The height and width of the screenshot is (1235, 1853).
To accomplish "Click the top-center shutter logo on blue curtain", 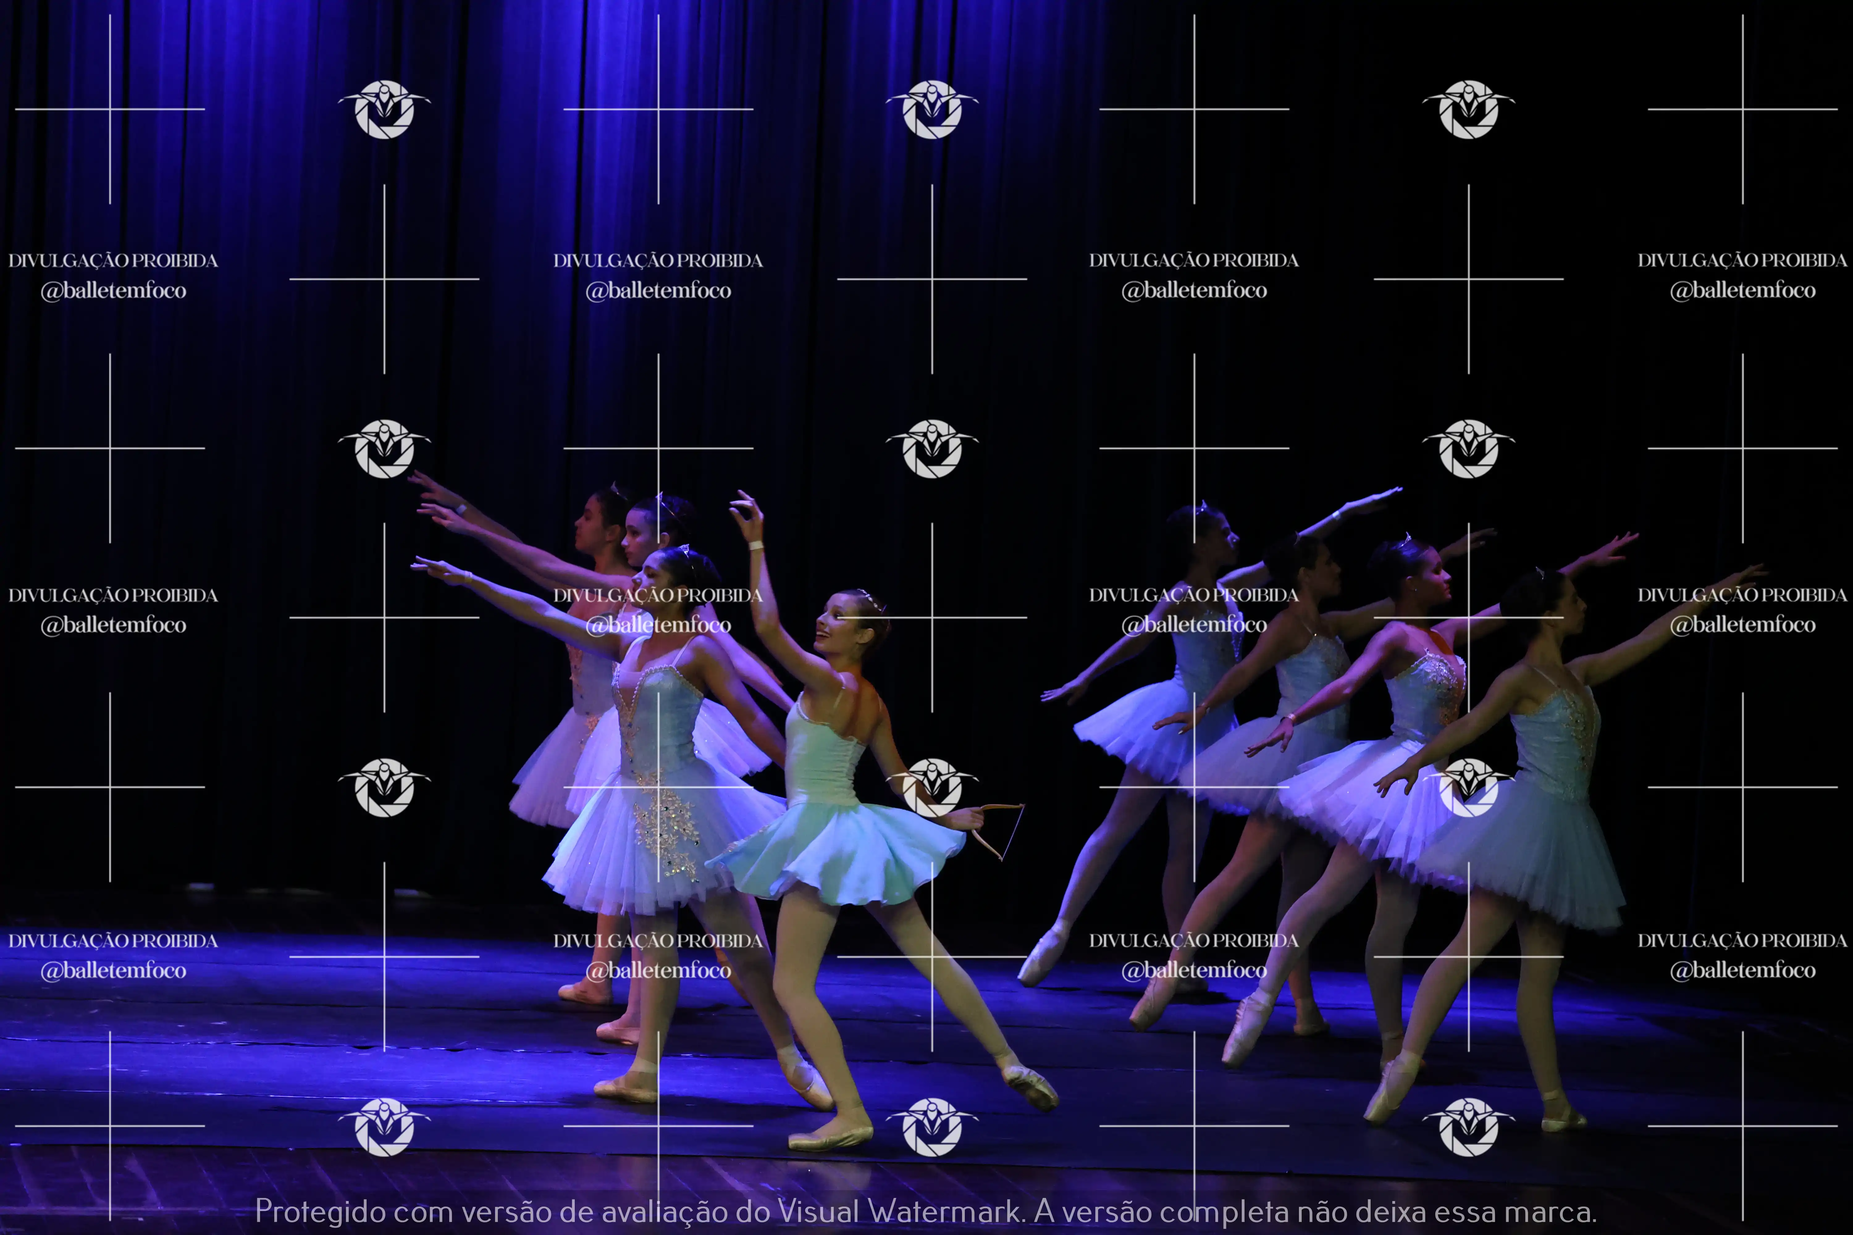I will tap(932, 110).
